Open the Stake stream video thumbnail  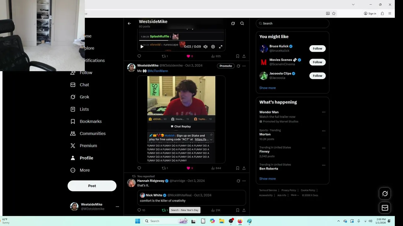click(181, 119)
